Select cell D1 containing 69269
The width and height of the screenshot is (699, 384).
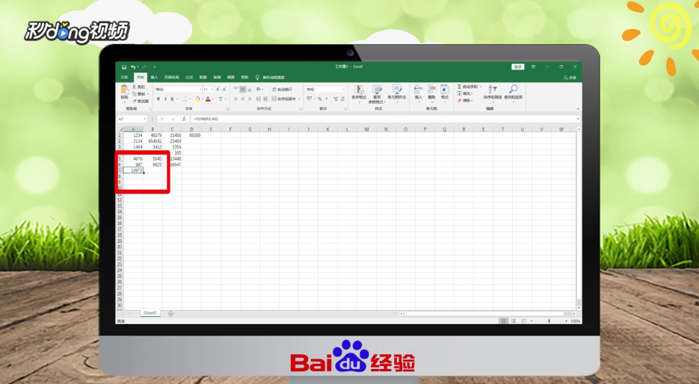[191, 135]
